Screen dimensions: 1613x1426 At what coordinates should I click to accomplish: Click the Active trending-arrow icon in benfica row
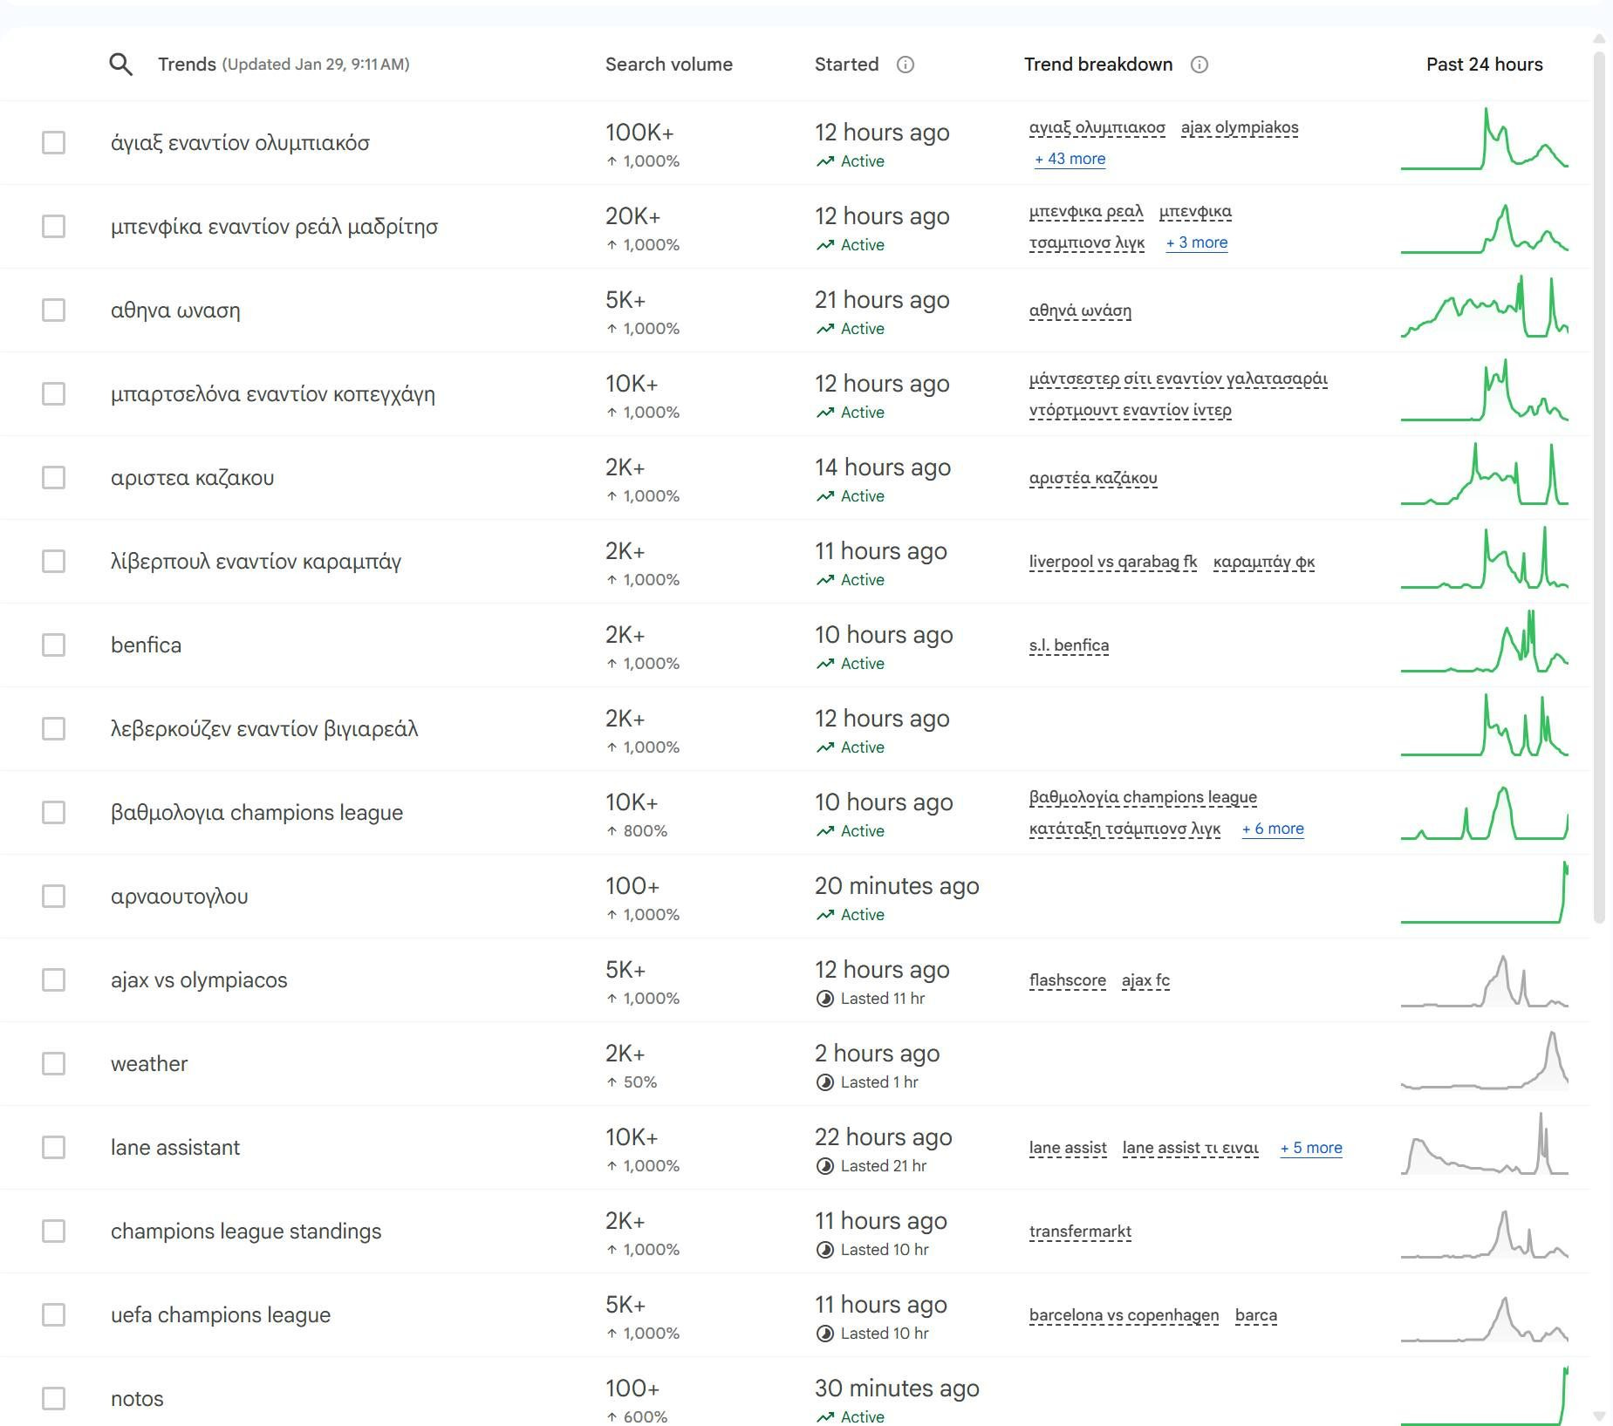pos(825,664)
